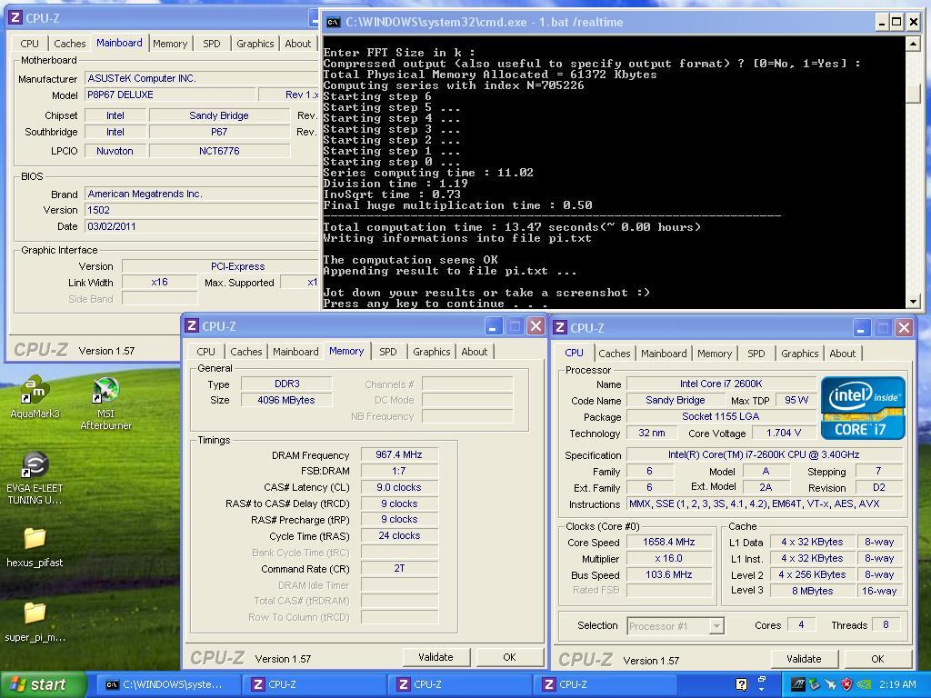Click the MSI Afterburner jet tray icon
931x698 pixels.
[x=831, y=684]
